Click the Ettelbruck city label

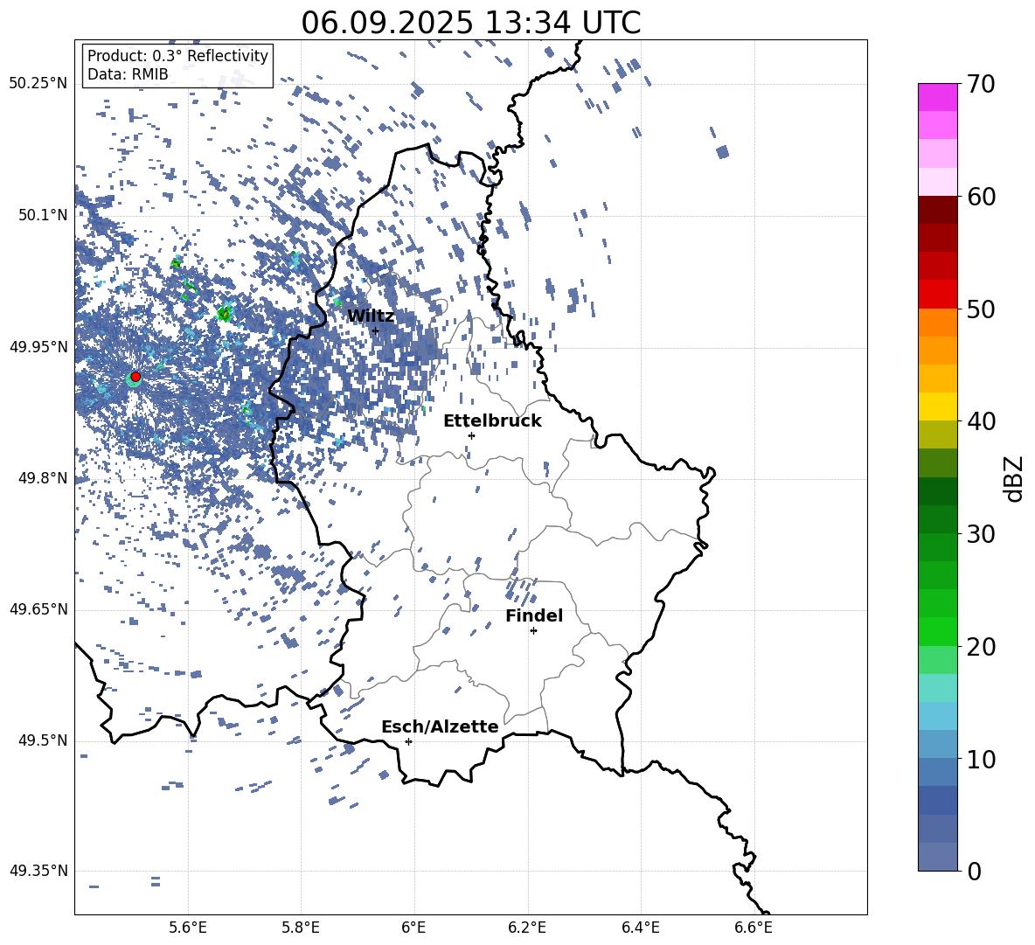pos(492,421)
